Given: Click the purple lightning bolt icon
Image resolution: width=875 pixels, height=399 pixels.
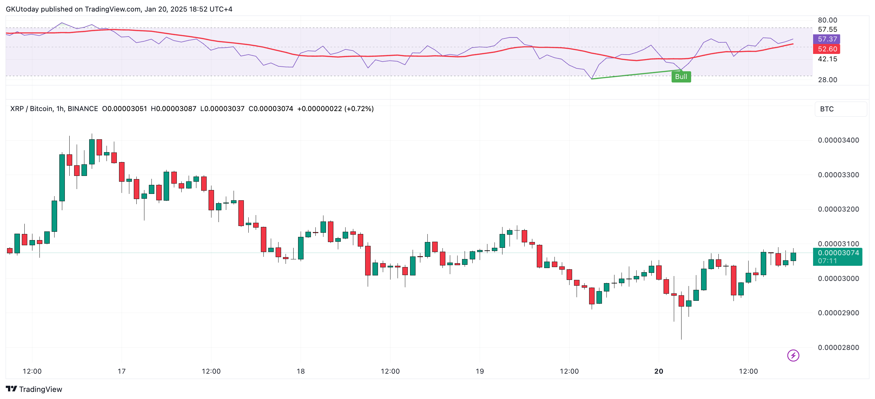Looking at the screenshot, I should click(793, 355).
